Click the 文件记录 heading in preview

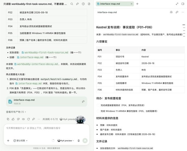pos(102,141)
